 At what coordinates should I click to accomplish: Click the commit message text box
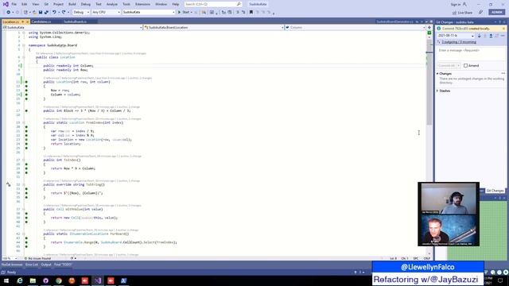click(471, 54)
